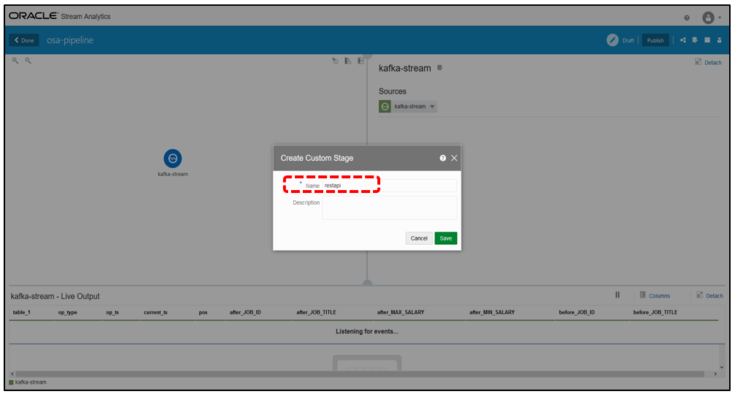
Task: Select the kafka-stream node on canvas
Action: 173,159
